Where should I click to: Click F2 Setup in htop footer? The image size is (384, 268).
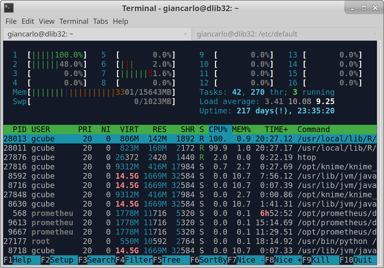pyautogui.click(x=59, y=260)
